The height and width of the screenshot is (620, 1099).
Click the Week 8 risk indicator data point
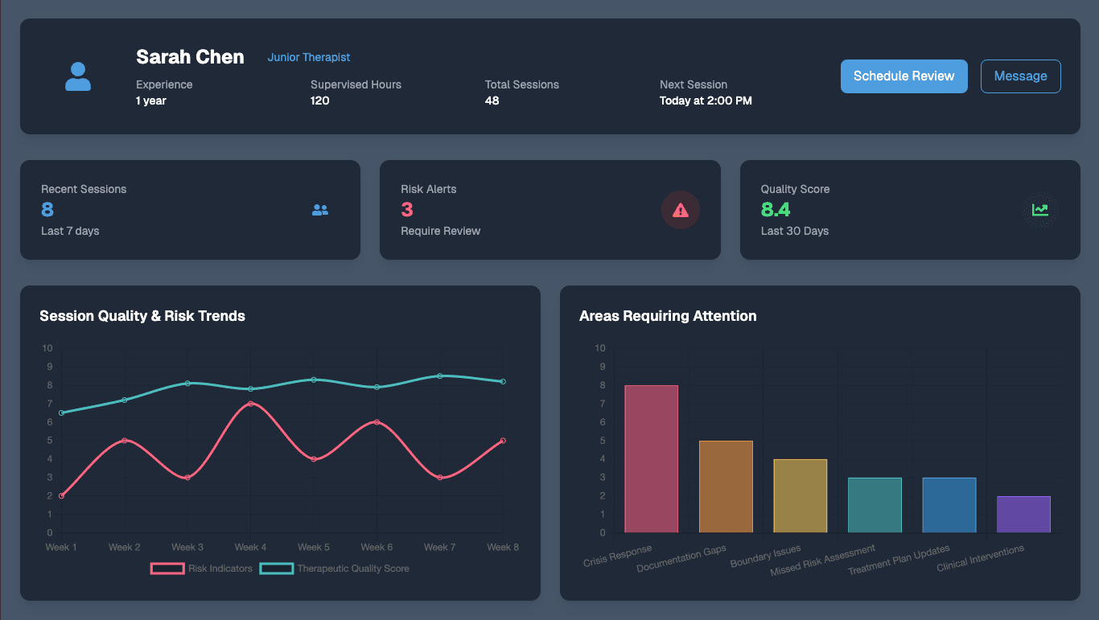(503, 441)
